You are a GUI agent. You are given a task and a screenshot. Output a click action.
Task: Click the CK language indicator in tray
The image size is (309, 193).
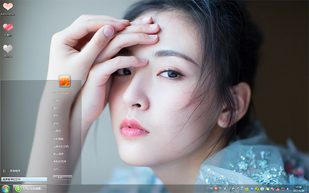(211, 188)
